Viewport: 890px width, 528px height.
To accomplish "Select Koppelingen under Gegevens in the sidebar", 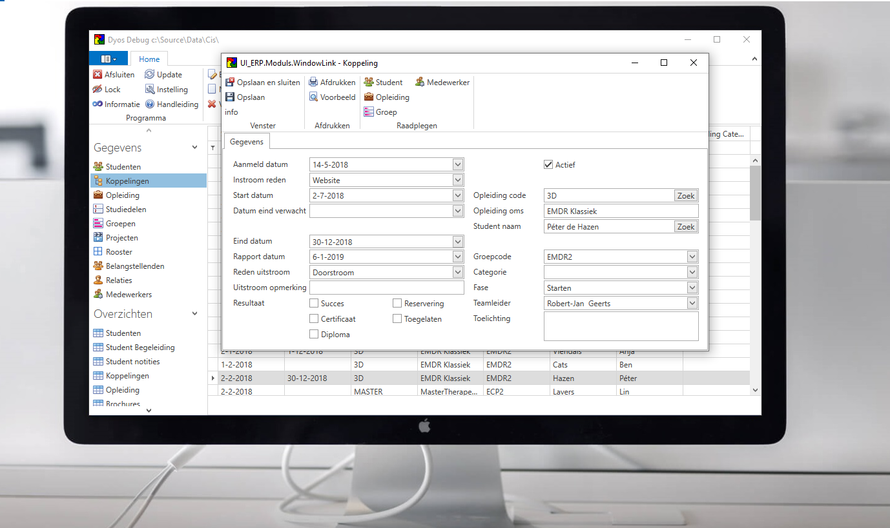I will click(148, 181).
